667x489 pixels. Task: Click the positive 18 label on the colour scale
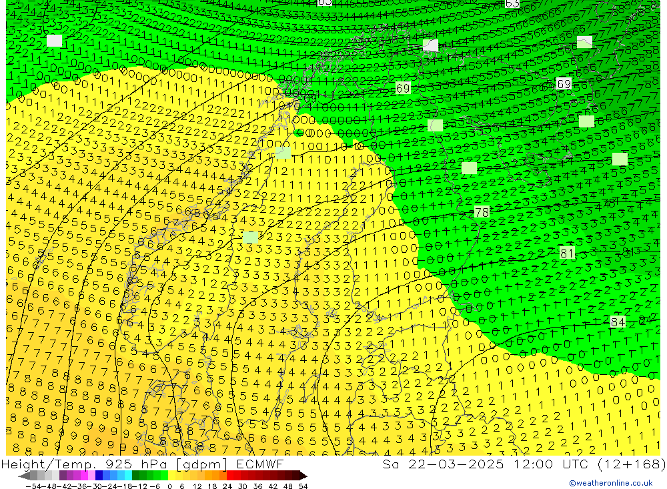point(212,486)
